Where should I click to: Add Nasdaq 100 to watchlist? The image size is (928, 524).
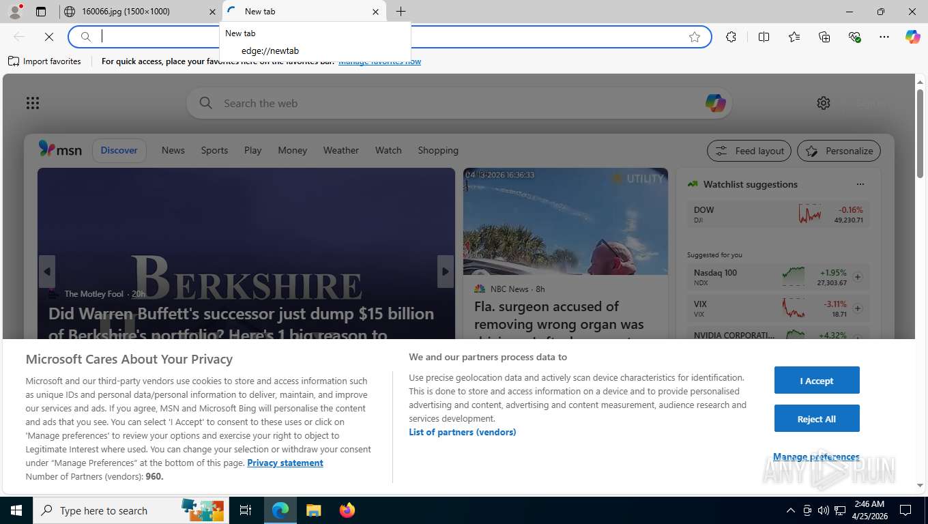pos(858,277)
